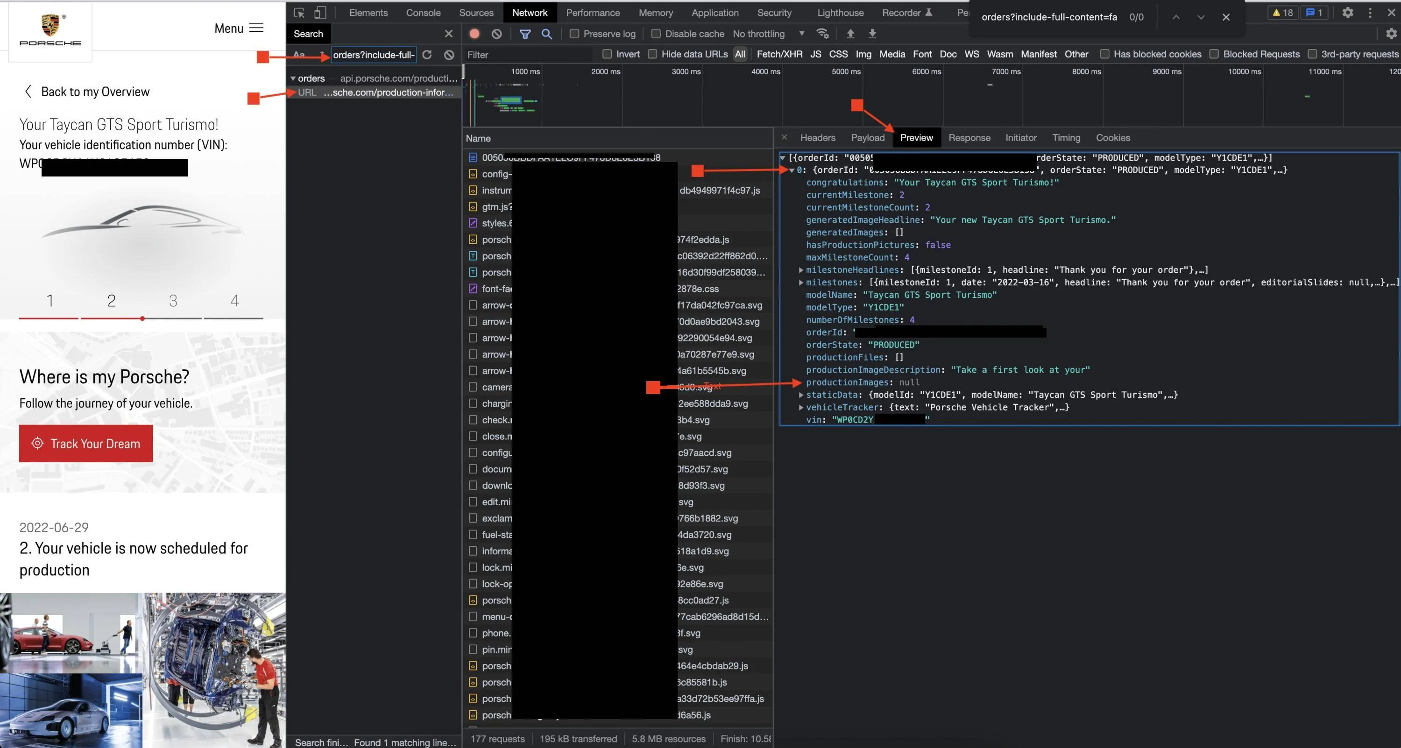Clear the network log
Image resolution: width=1401 pixels, height=748 pixels.
(x=496, y=34)
